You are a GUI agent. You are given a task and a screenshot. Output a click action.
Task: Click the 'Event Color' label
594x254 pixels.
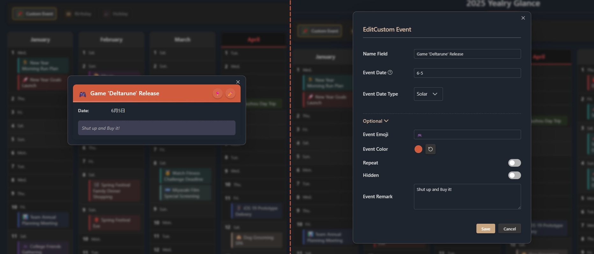tap(375, 149)
